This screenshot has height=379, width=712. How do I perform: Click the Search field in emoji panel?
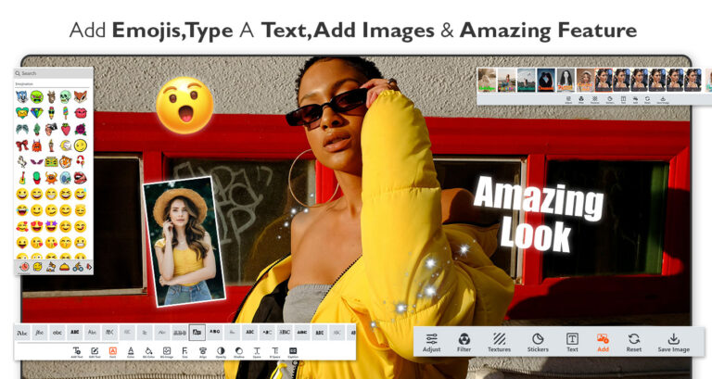pyautogui.click(x=54, y=73)
